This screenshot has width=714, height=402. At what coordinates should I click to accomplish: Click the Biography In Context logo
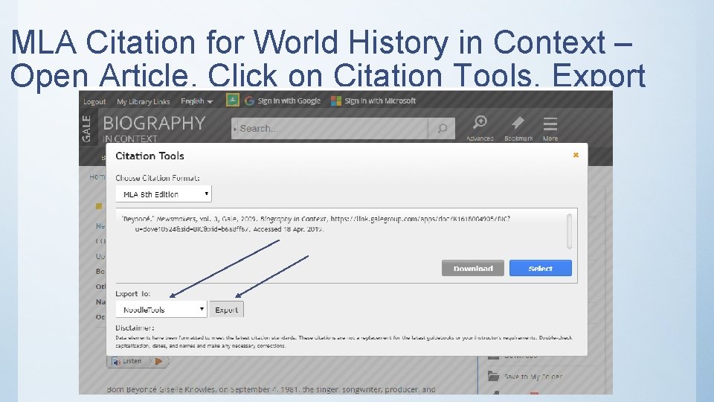[x=154, y=128]
